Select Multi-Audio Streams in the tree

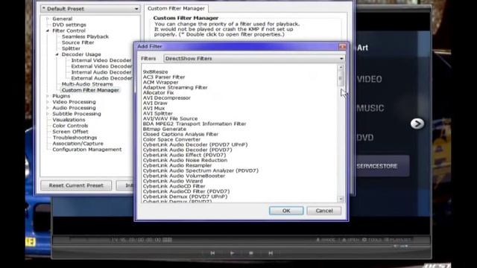87,84
